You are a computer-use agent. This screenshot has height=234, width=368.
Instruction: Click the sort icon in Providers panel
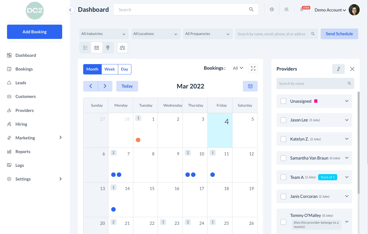[x=338, y=69]
